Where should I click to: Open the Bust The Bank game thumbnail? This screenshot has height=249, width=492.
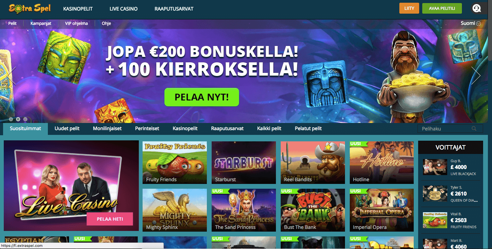tap(313, 210)
